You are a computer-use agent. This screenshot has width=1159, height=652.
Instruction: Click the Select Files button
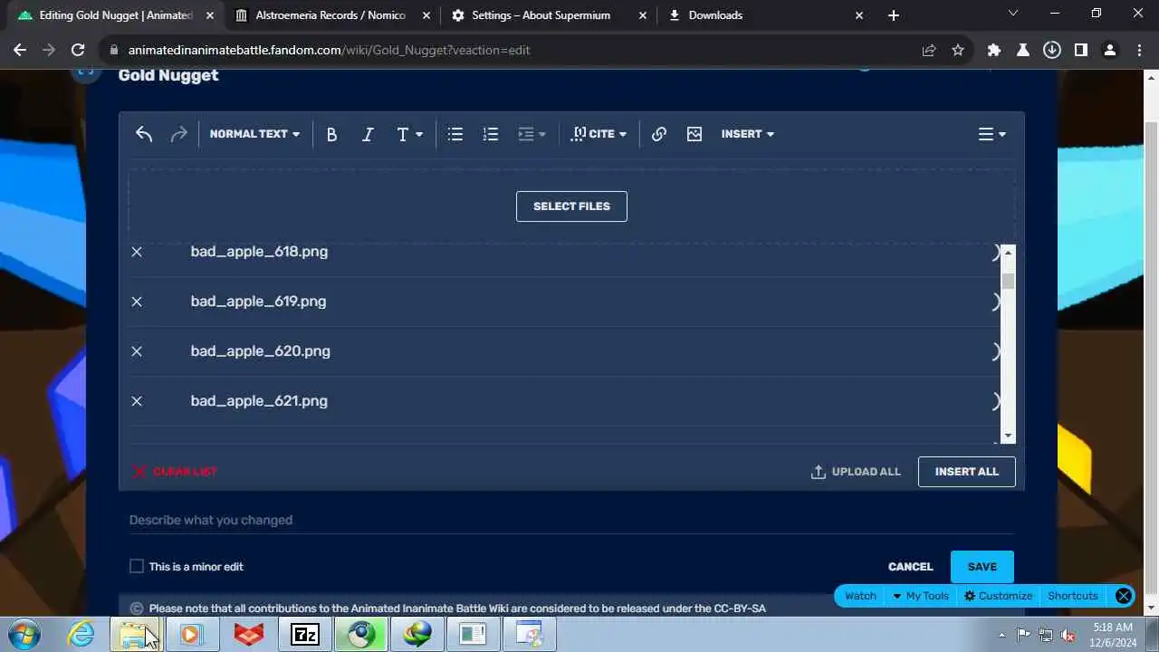(571, 206)
